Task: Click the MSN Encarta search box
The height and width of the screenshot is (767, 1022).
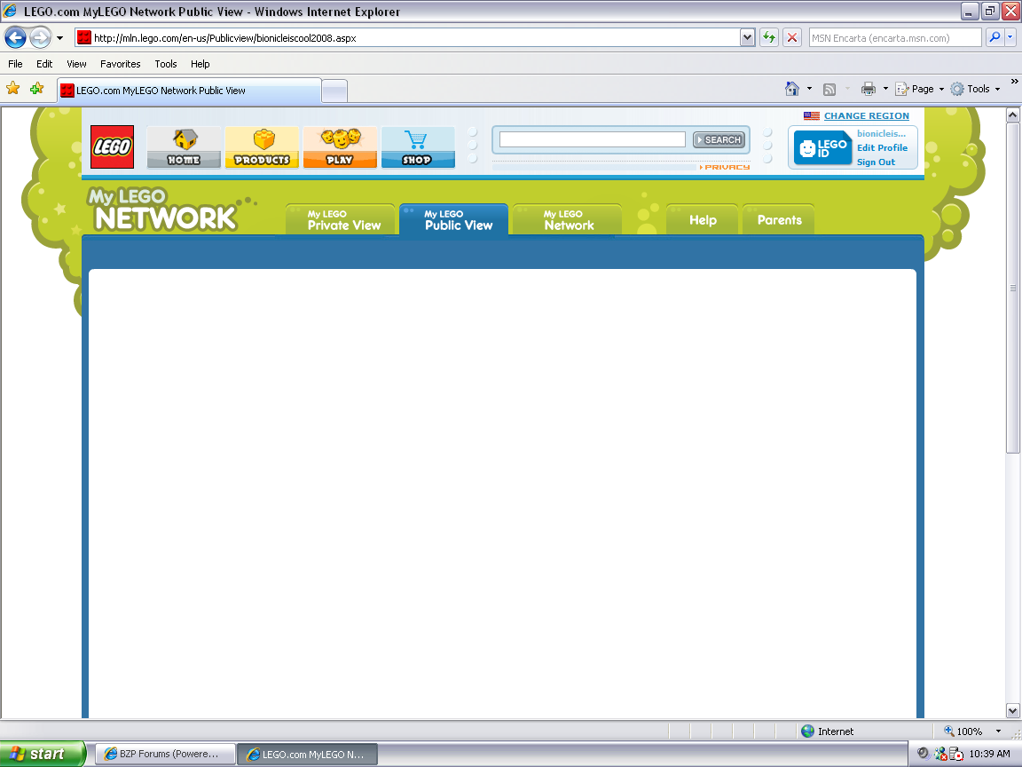Action: [x=895, y=38]
